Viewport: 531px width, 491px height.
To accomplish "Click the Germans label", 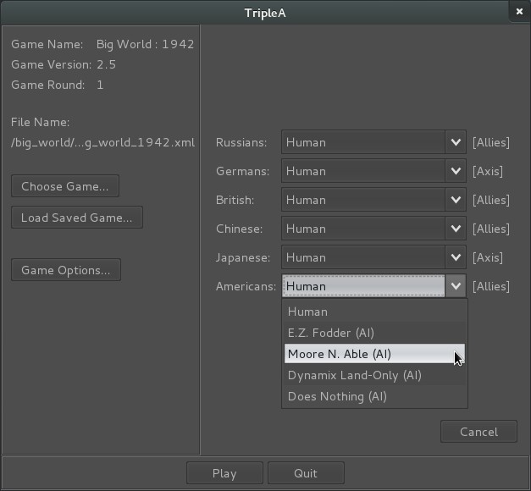I will pyautogui.click(x=243, y=171).
